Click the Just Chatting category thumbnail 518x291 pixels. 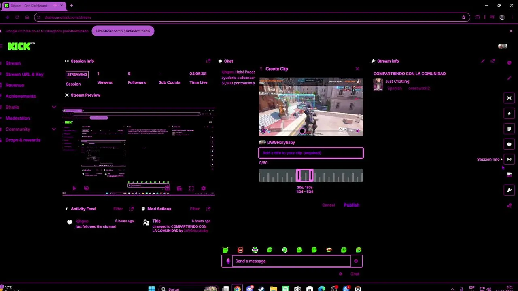tap(378, 84)
